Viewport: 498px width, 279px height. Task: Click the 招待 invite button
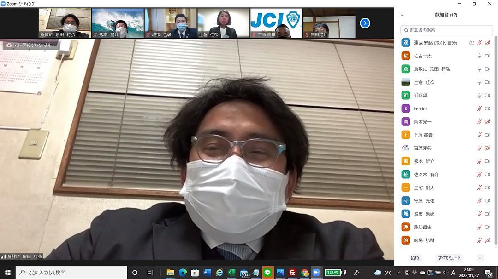pos(415,258)
